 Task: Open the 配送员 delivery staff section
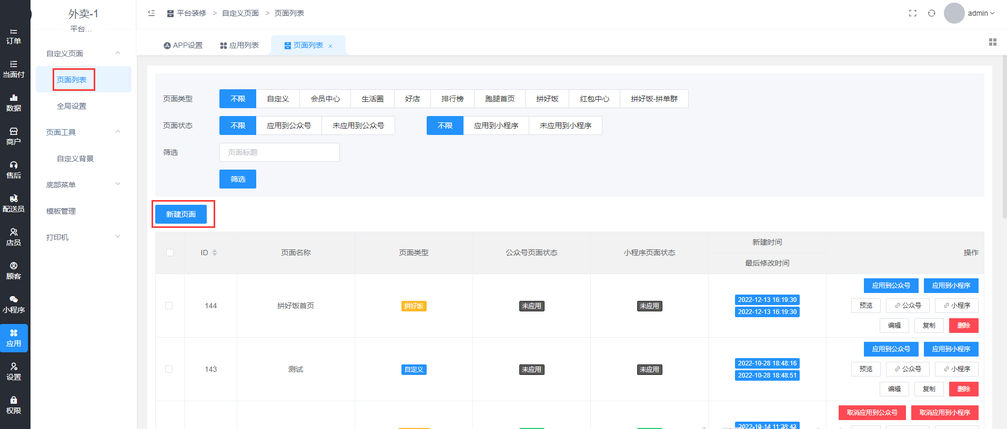14,204
